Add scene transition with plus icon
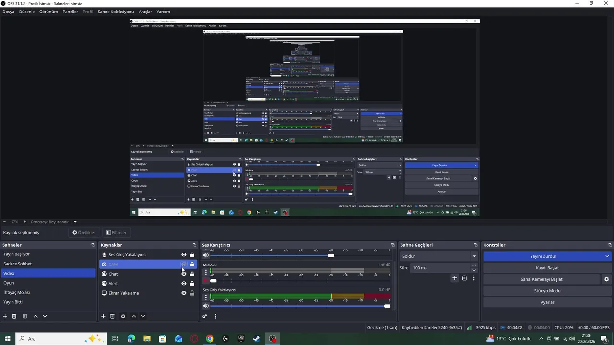Viewport: 614px width, 345px height. coord(455,278)
